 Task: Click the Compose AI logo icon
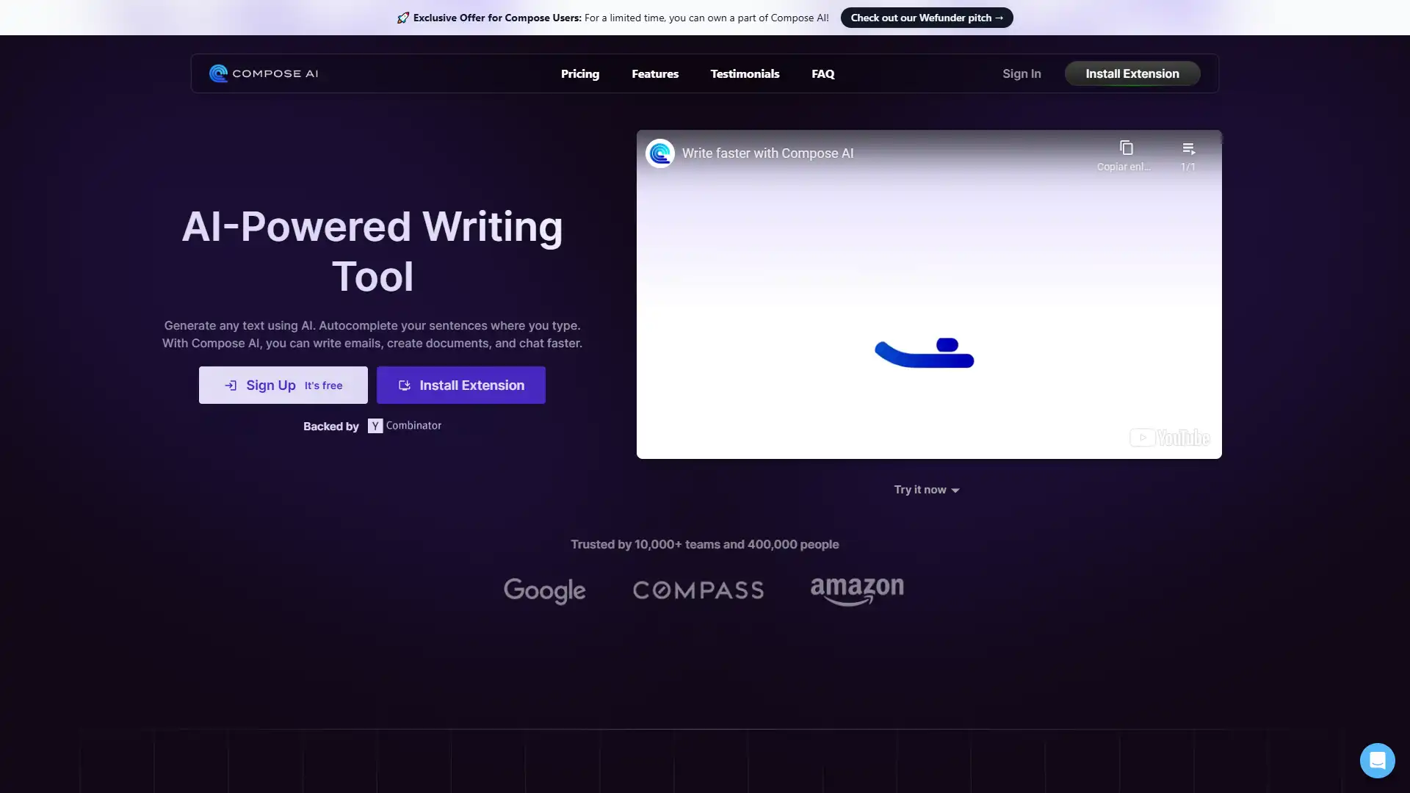[x=218, y=73]
